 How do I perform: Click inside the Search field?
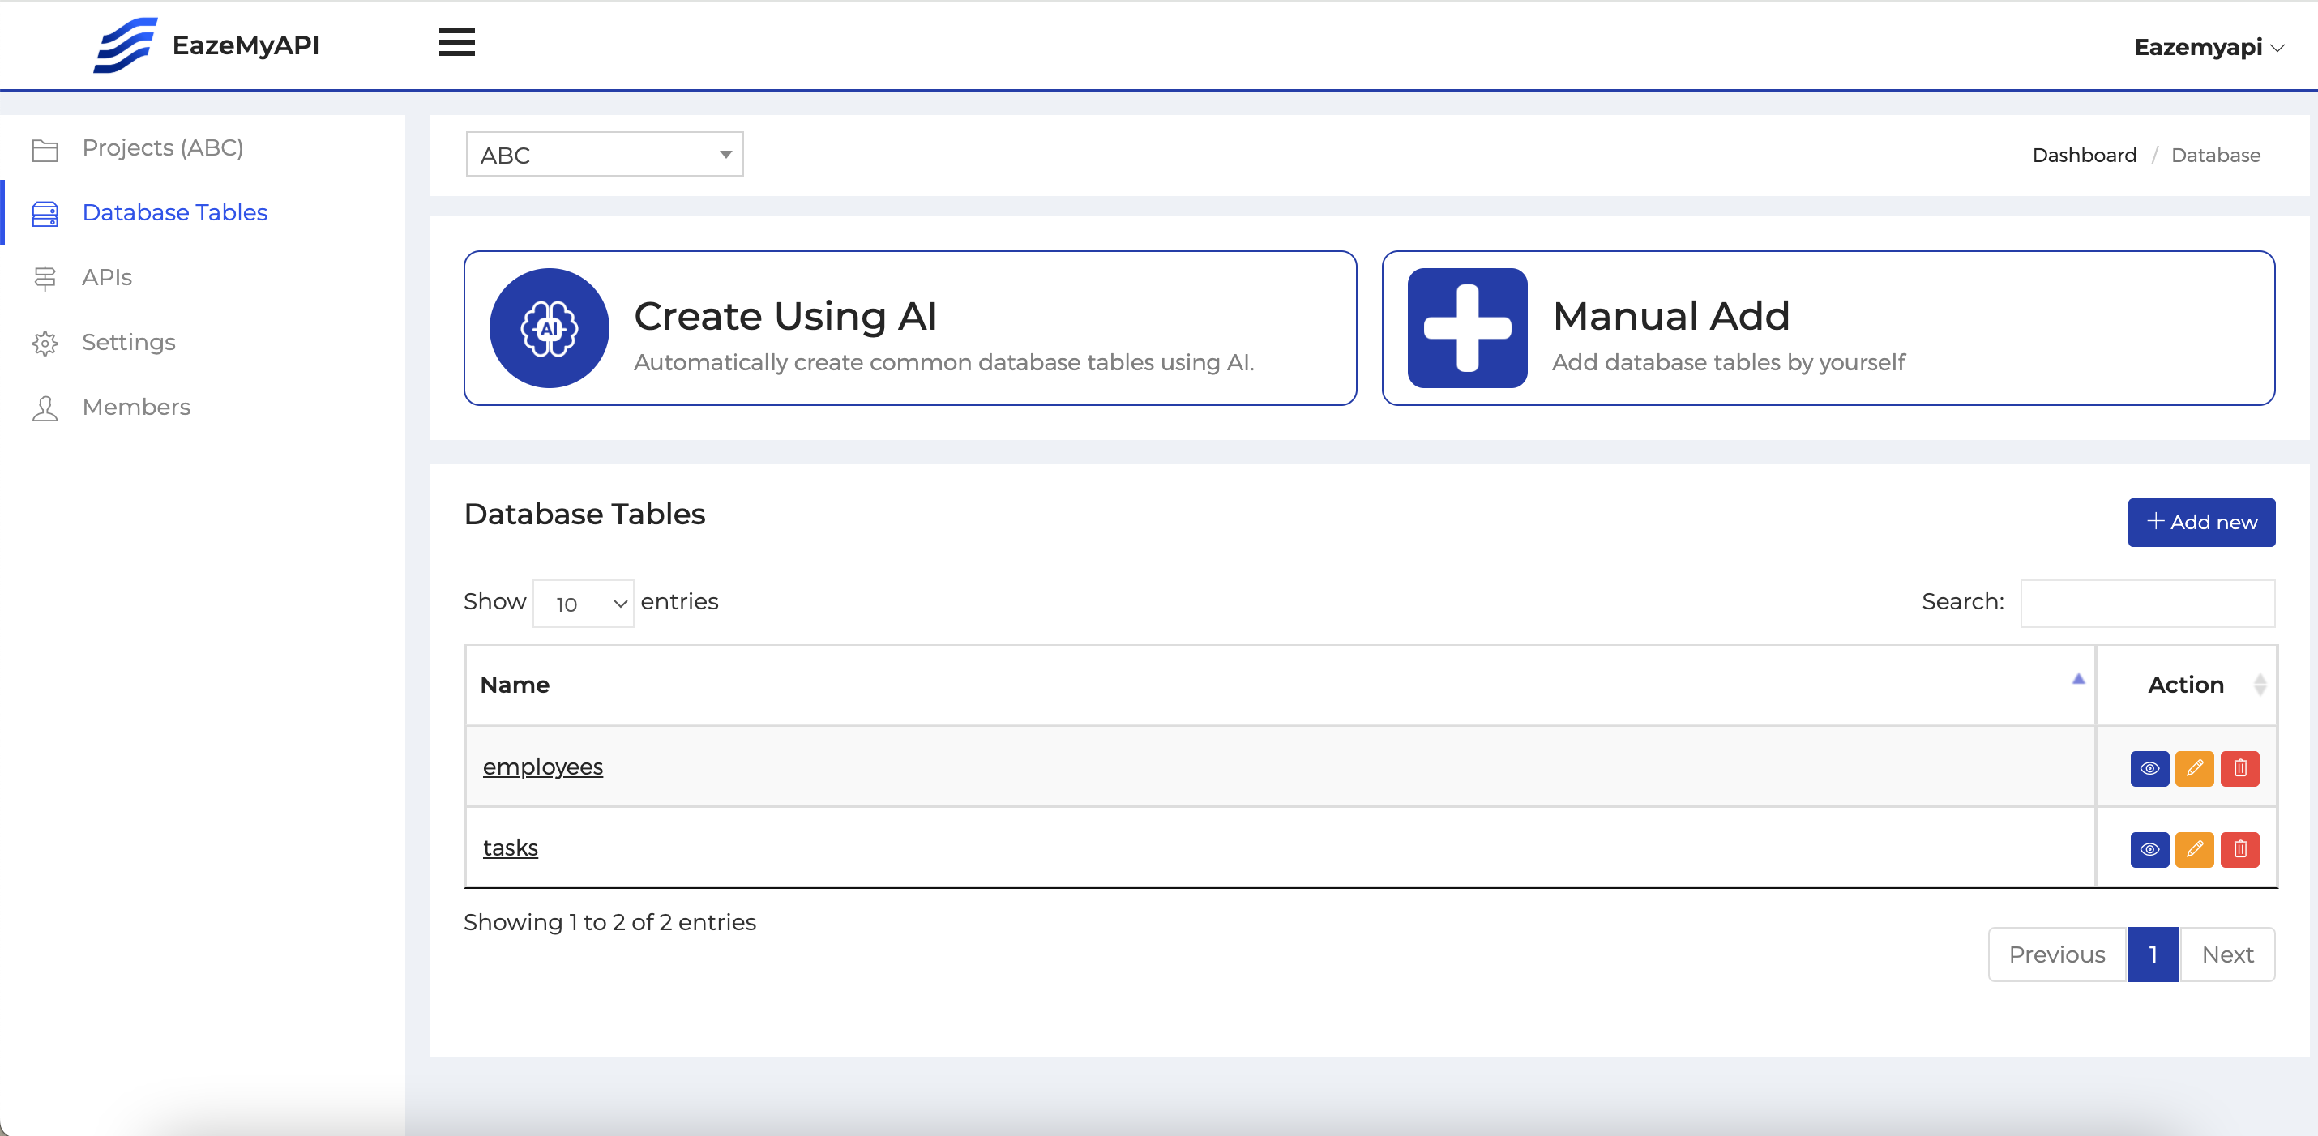point(2149,603)
